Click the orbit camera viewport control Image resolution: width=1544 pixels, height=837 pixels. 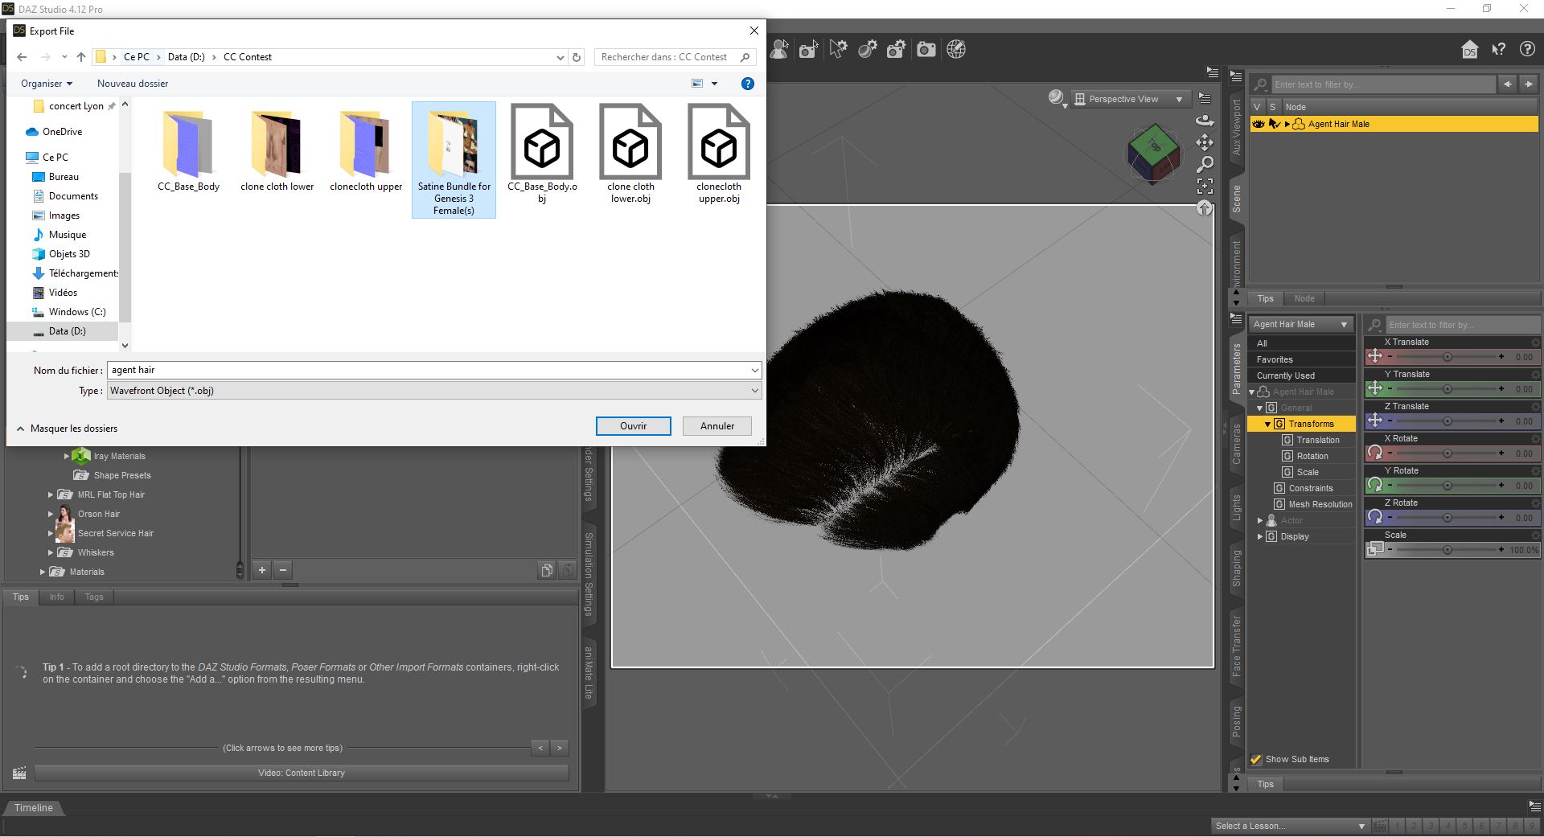click(x=1204, y=120)
